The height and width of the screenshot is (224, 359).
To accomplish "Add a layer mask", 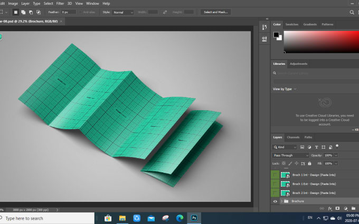I will (337, 208).
